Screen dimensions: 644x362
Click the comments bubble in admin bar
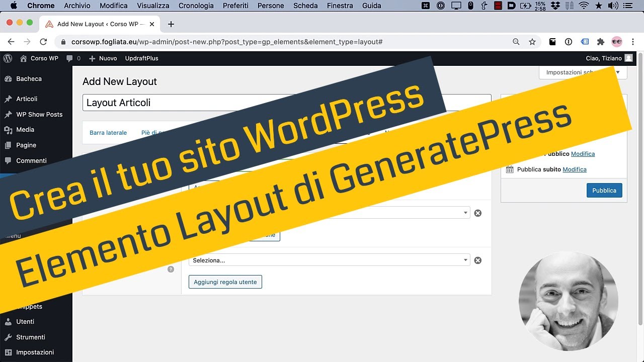73,58
